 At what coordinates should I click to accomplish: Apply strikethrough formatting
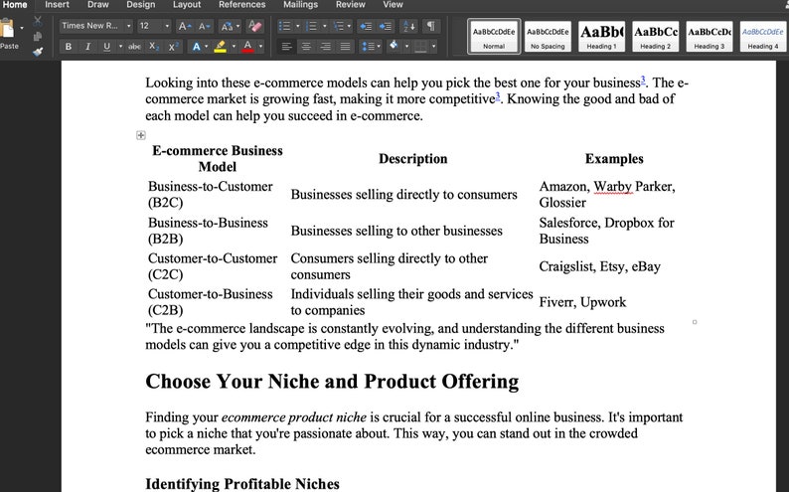click(x=134, y=47)
